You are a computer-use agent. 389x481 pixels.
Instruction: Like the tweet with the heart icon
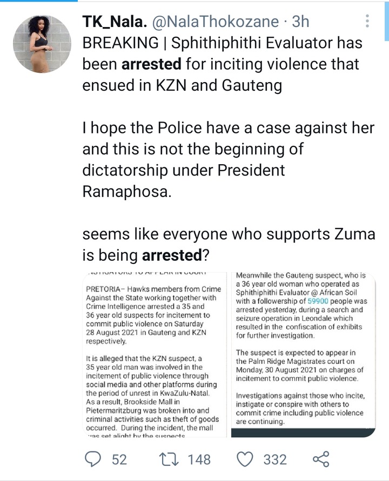245,459
